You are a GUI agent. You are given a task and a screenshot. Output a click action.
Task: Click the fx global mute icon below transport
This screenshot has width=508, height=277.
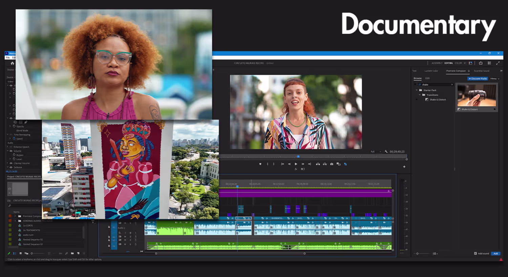pyautogui.click(x=296, y=169)
